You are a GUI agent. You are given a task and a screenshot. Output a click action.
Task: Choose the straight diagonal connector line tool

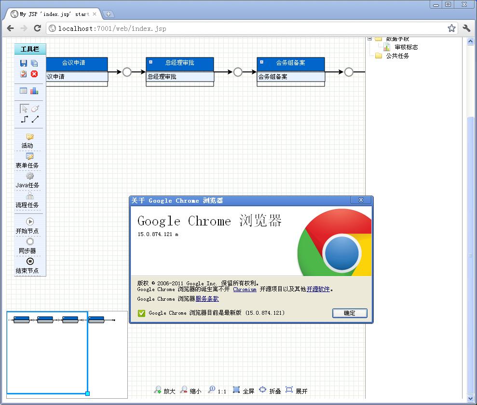click(x=35, y=119)
